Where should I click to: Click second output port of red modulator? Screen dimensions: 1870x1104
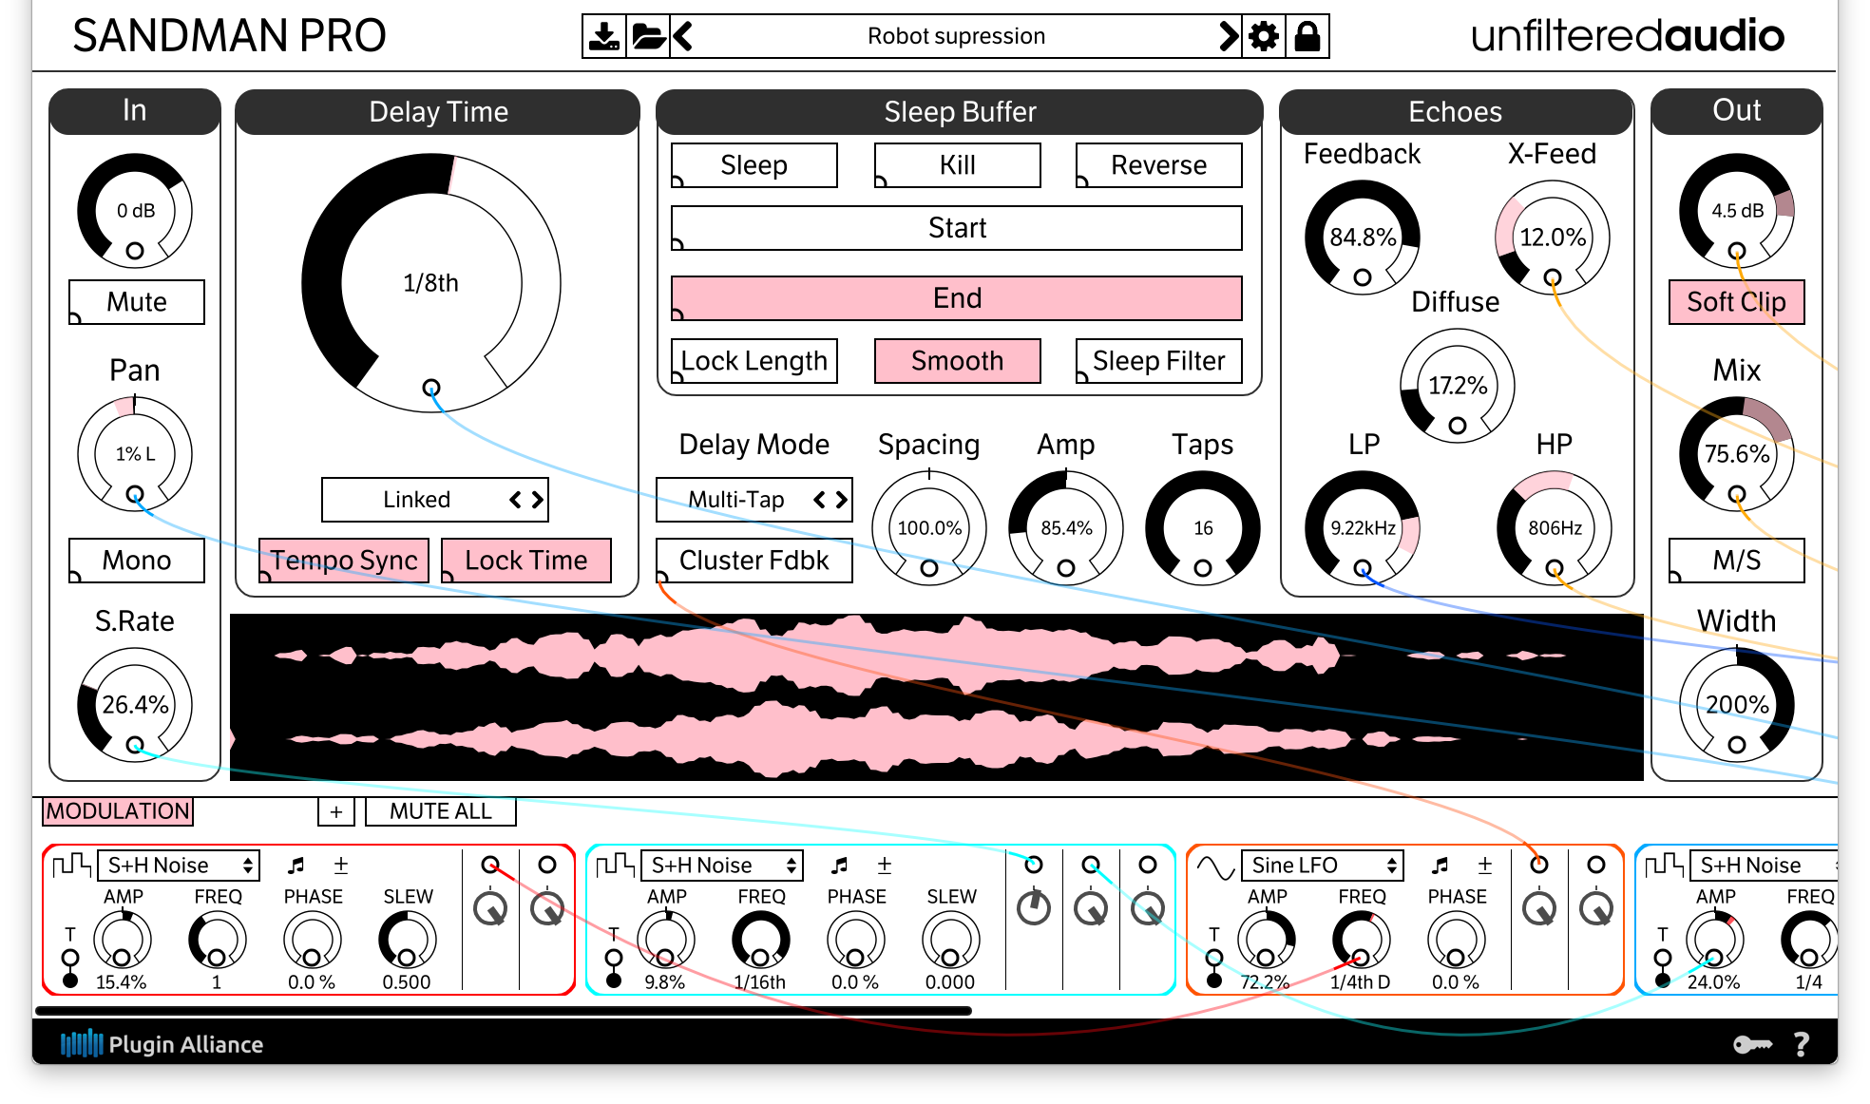(547, 865)
